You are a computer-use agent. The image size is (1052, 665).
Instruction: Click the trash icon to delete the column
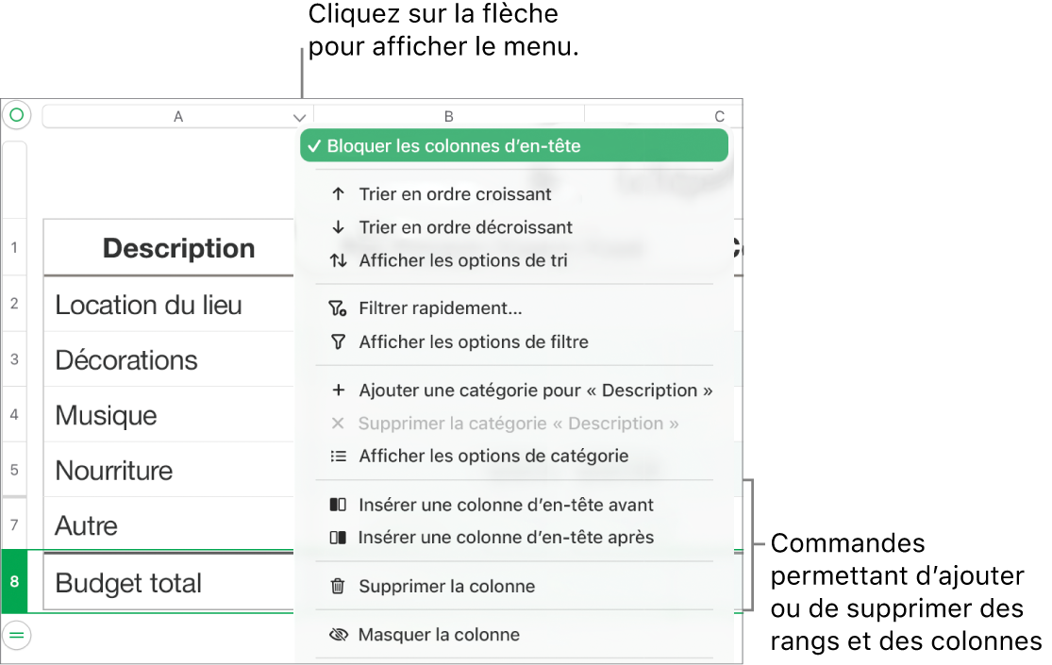point(338,586)
